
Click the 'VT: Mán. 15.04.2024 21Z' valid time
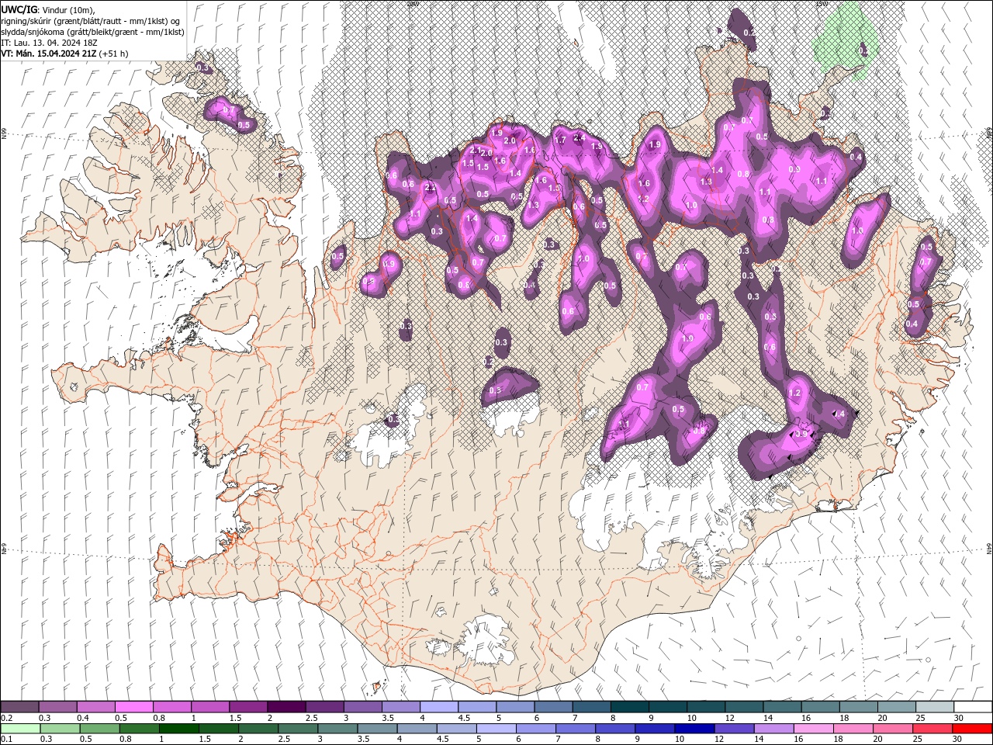(49, 54)
